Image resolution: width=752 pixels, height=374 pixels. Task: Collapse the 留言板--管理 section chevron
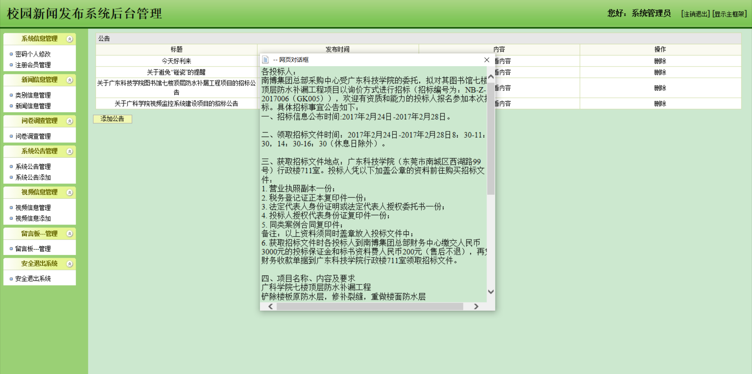(70, 234)
